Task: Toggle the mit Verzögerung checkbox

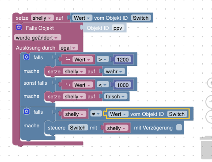Action: [x=179, y=127]
